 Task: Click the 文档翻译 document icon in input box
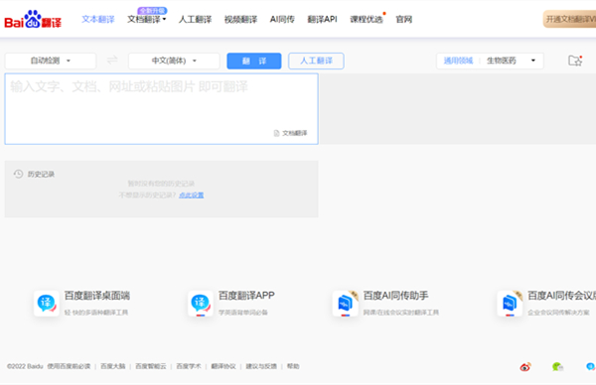click(x=277, y=133)
